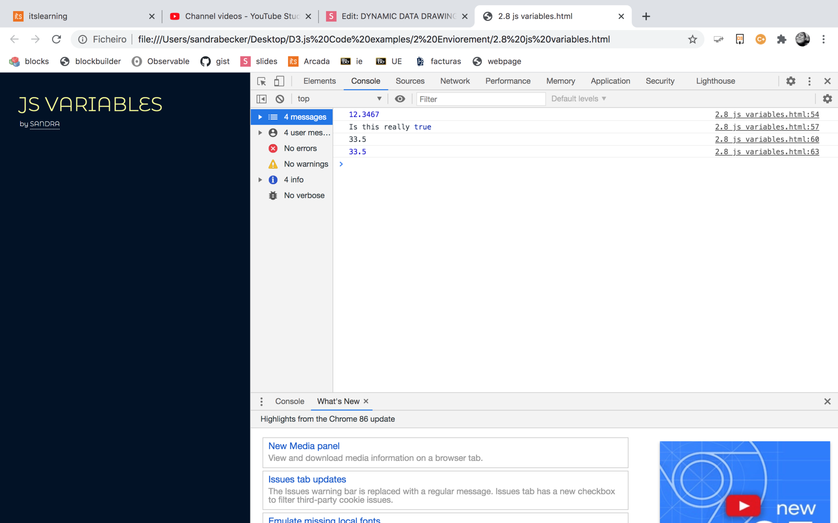Viewport: 838px width, 523px height.
Task: Open the New Media panel link
Action: (x=304, y=446)
